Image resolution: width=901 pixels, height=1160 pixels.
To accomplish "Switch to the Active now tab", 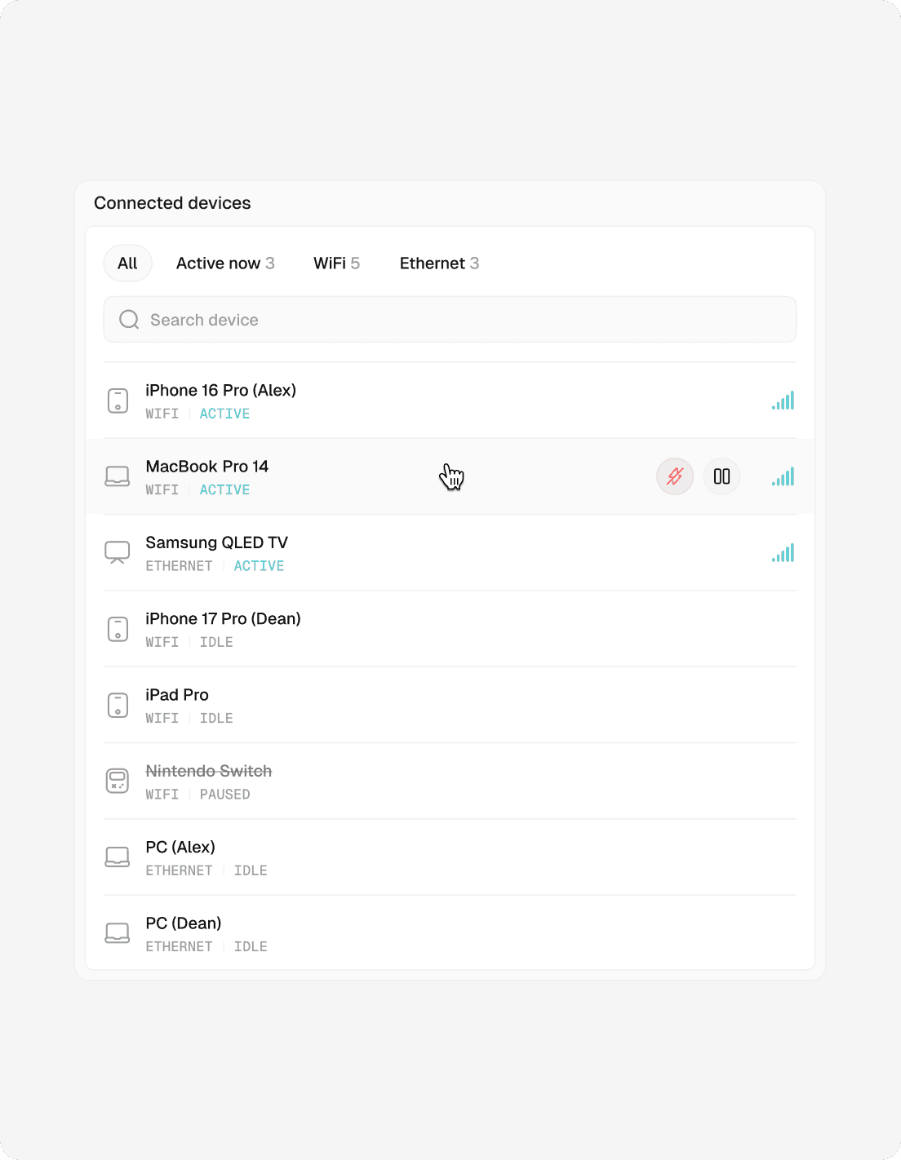I will coord(225,263).
